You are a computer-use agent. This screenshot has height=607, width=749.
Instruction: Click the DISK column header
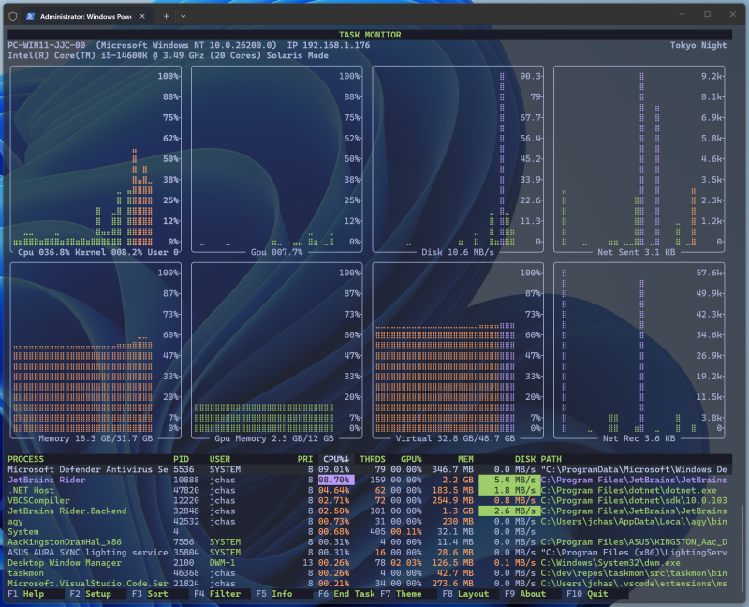(525, 459)
